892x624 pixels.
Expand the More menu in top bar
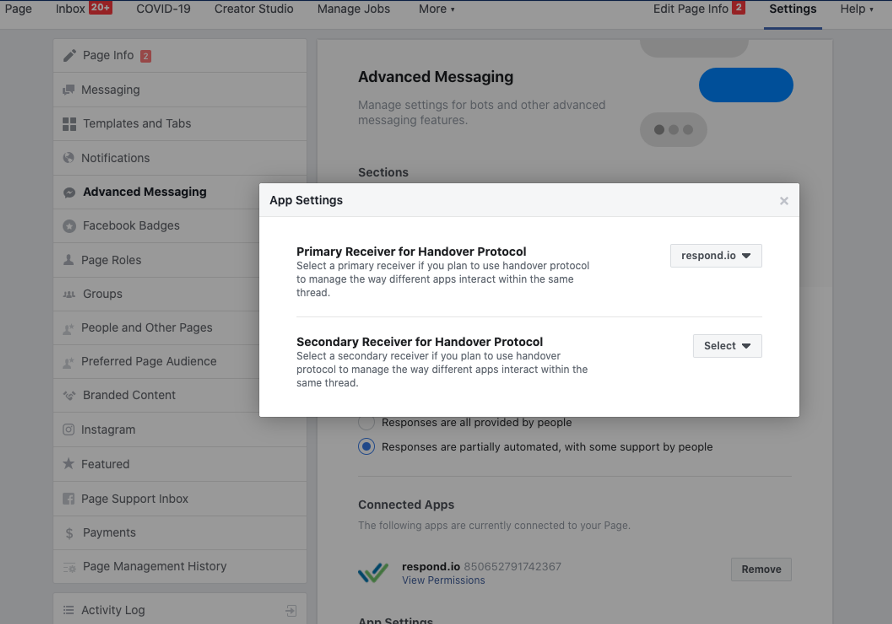tap(436, 9)
